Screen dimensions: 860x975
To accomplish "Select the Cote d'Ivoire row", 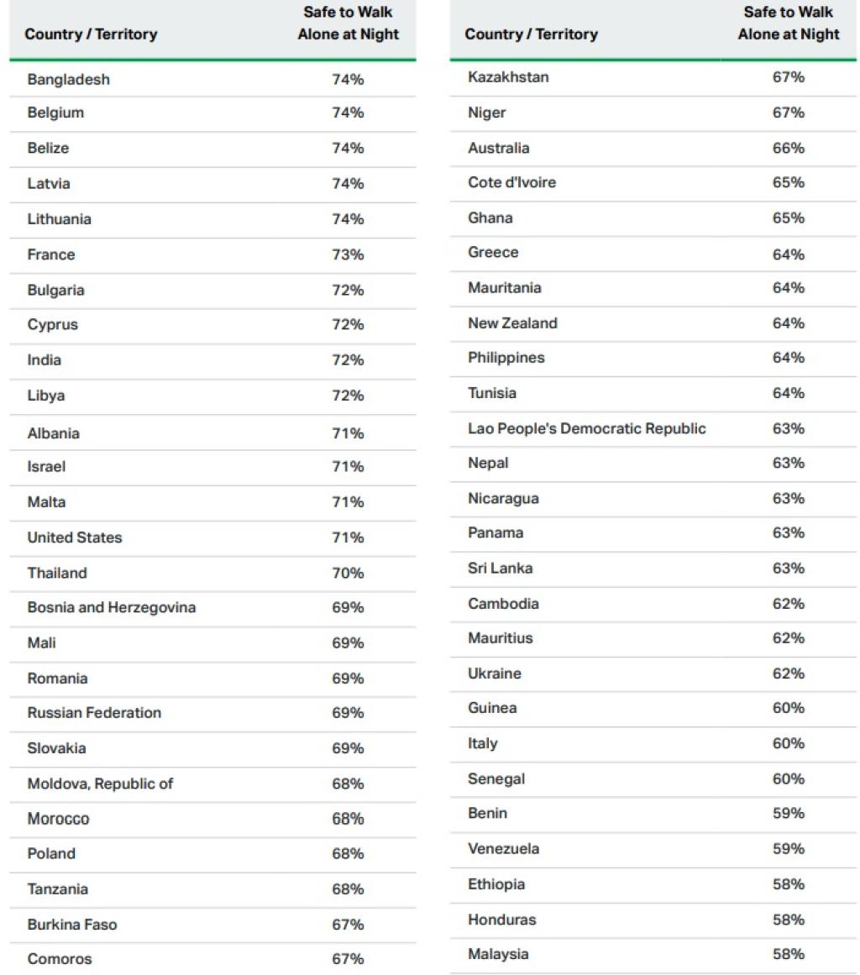I will tap(511, 182).
